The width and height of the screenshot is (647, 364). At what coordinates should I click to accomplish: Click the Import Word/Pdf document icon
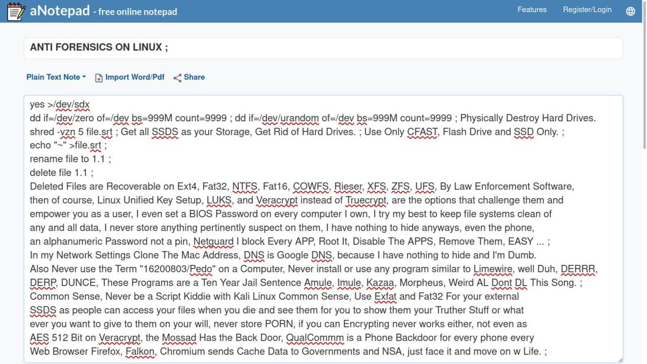(x=99, y=78)
